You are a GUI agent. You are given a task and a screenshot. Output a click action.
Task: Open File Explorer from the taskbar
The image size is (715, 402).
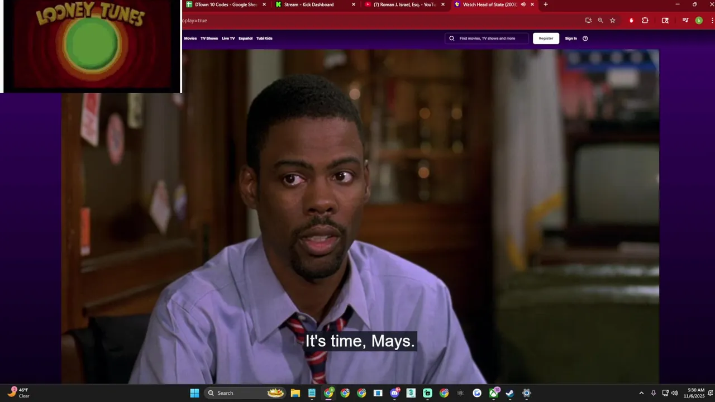tap(295, 393)
